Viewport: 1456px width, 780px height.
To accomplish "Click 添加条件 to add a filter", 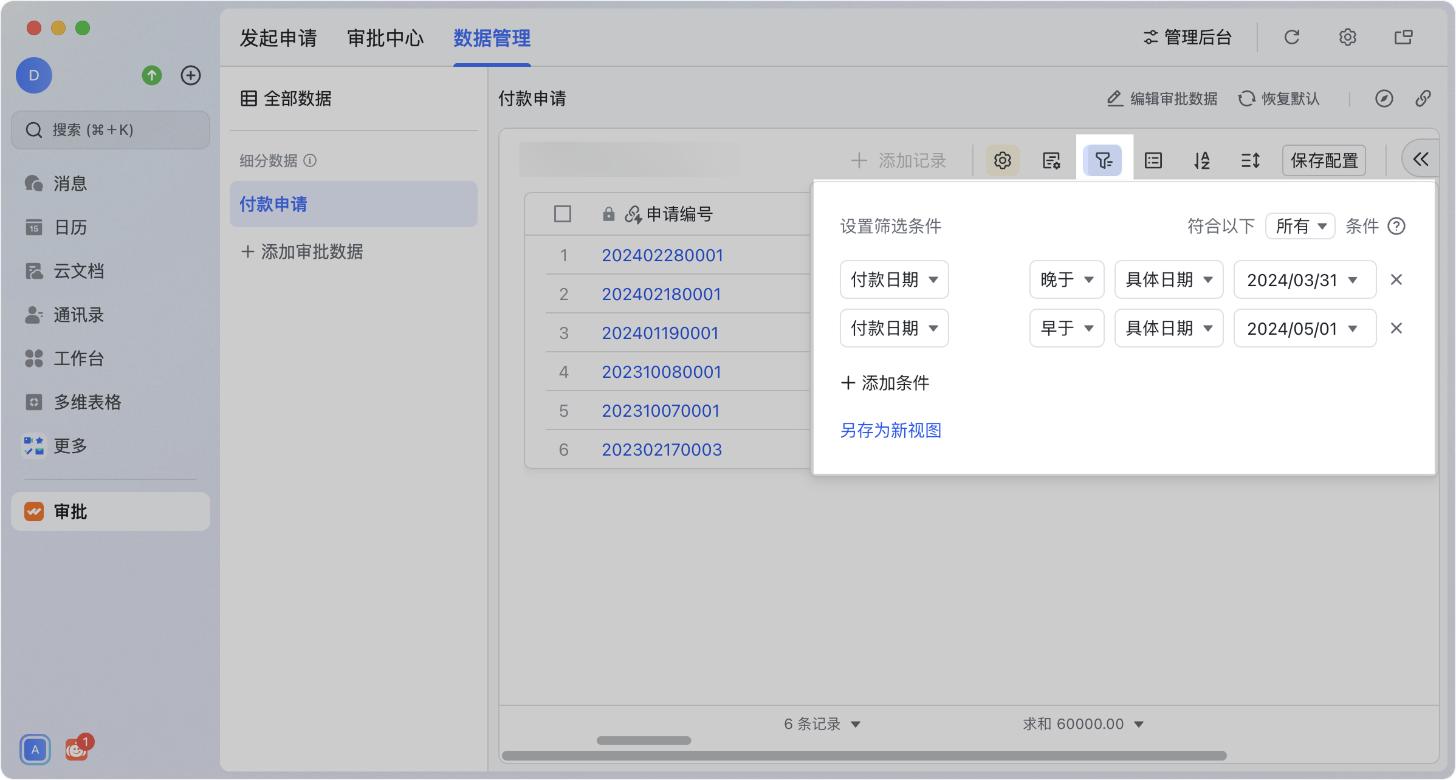I will click(x=885, y=383).
